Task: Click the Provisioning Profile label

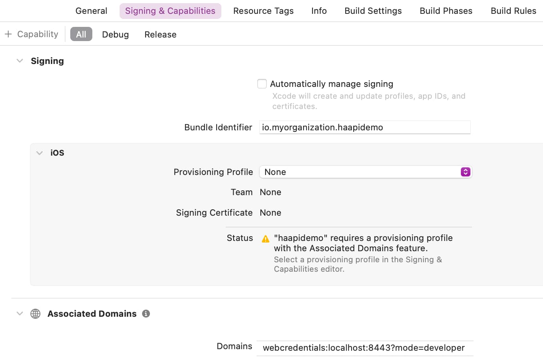Action: tap(213, 172)
